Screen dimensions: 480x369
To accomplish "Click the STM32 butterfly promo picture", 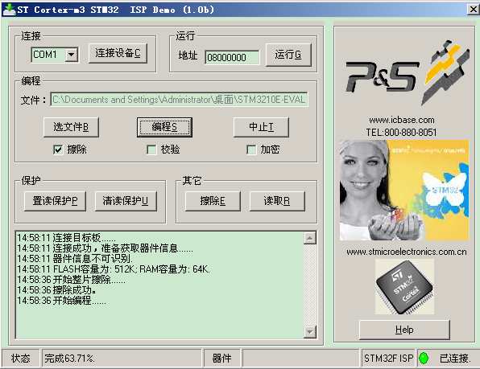I will (404, 190).
